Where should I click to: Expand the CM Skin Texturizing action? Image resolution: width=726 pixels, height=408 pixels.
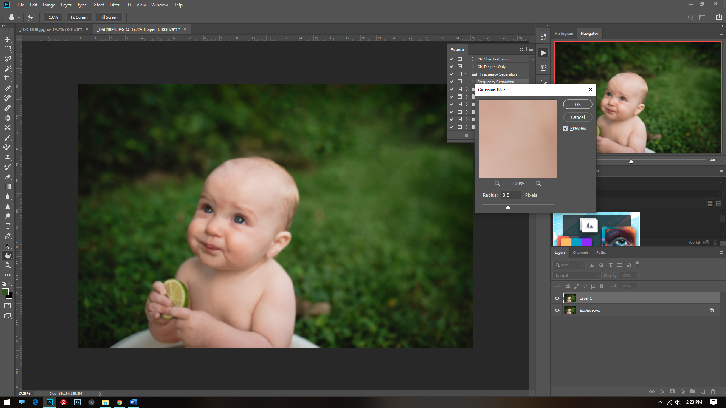(x=473, y=59)
